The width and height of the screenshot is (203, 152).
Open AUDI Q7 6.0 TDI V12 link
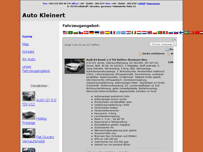39,102
